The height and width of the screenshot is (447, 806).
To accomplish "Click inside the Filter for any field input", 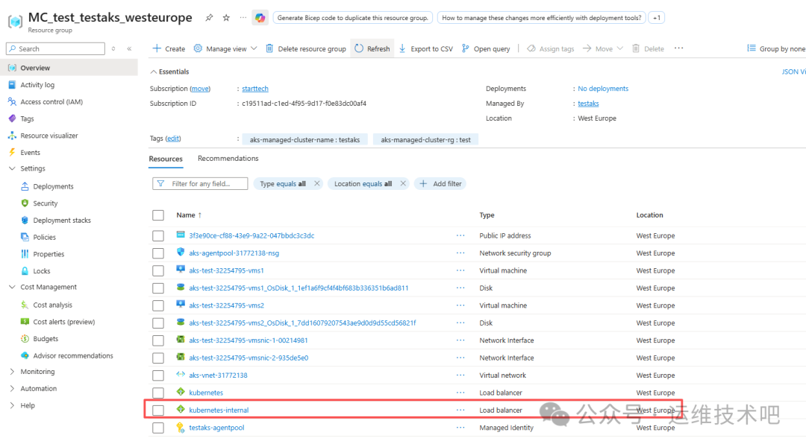I will pyautogui.click(x=199, y=183).
